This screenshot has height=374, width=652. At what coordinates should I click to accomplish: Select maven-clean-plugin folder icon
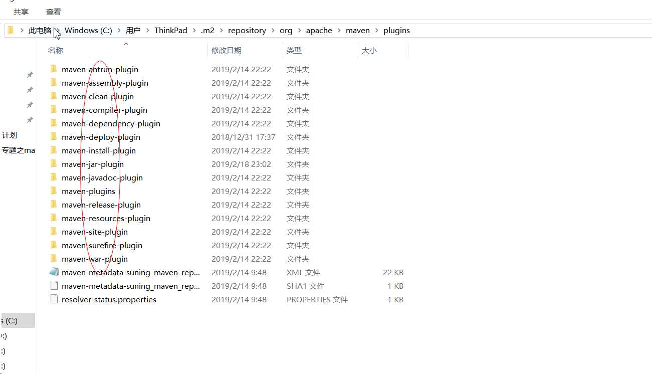[54, 96]
